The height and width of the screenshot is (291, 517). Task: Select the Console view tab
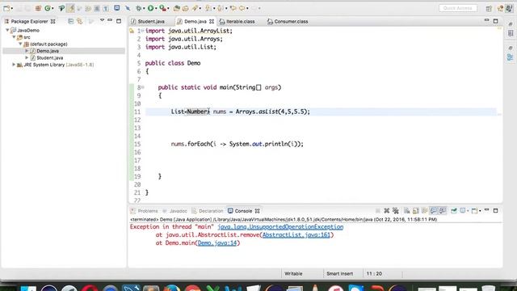(x=243, y=211)
